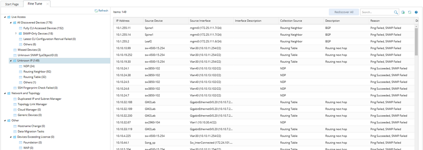Screen dimensions: 423x150
Task: Click the Missed Devices node icon
Action: point(15,49)
